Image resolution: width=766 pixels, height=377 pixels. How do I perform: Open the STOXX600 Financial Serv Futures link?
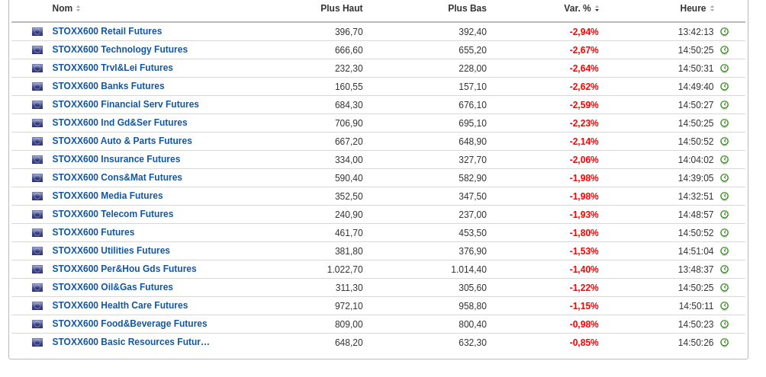pyautogui.click(x=125, y=104)
